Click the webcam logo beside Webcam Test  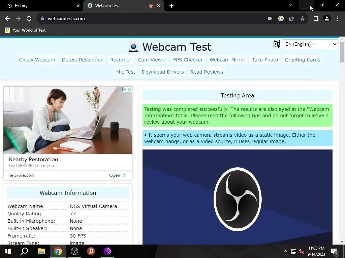click(133, 47)
